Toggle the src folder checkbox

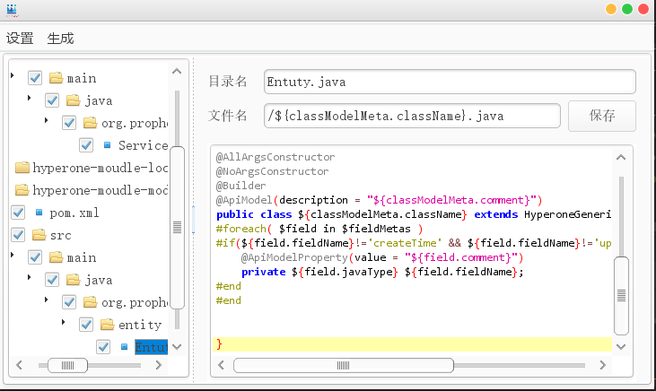(18, 235)
